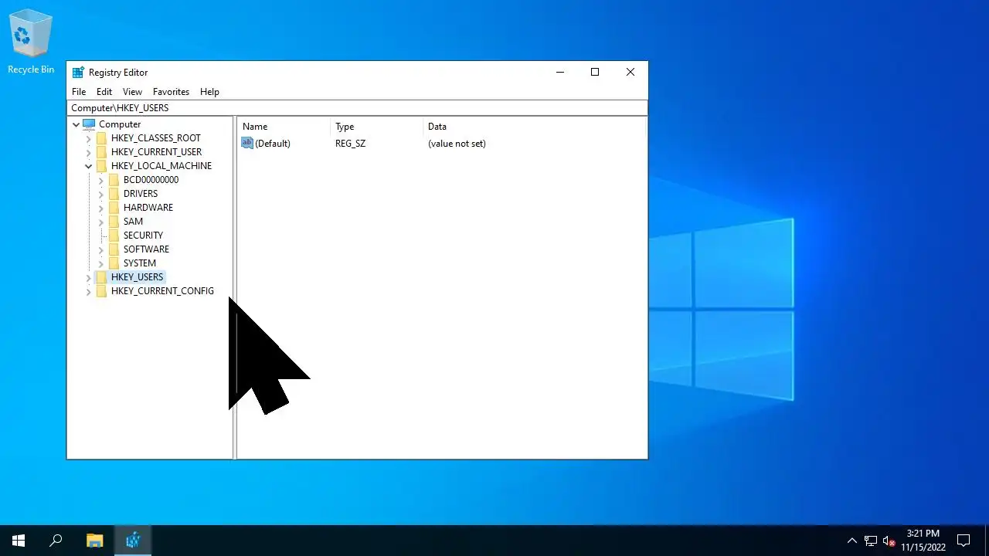The width and height of the screenshot is (989, 556).
Task: Expand the SOFTWARE key
Action: click(x=100, y=249)
